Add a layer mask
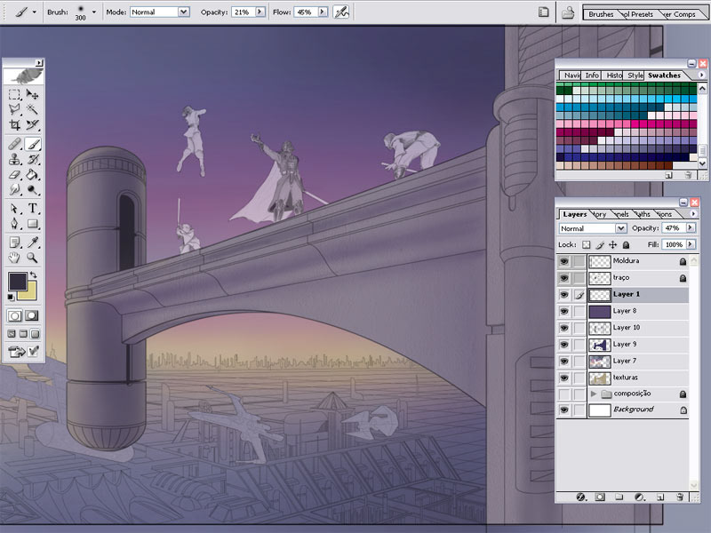The width and height of the screenshot is (711, 533). [600, 497]
